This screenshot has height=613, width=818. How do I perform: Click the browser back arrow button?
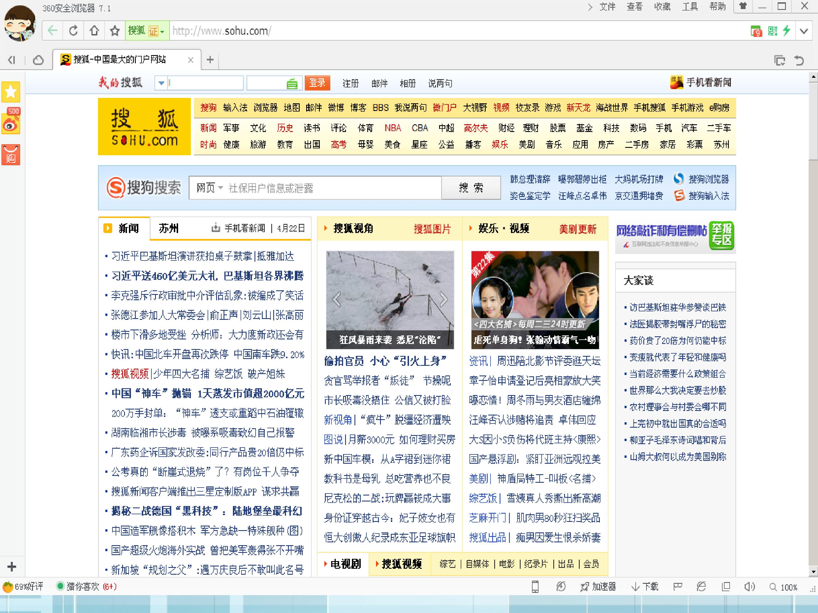(53, 31)
